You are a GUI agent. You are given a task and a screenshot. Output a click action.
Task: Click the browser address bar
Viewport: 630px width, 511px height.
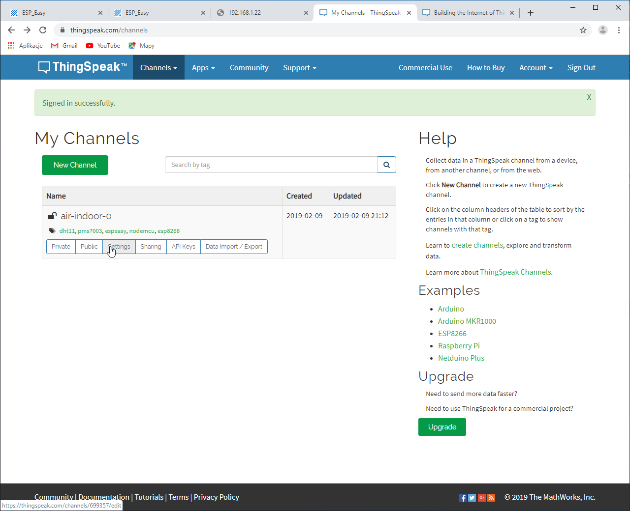click(315, 30)
